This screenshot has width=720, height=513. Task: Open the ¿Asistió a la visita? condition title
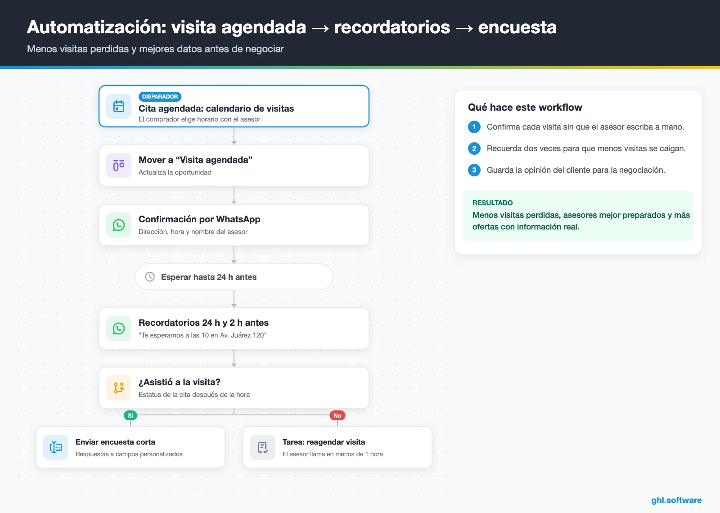click(180, 382)
